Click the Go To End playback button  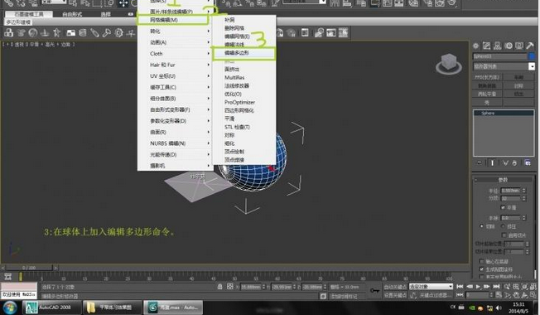496,286
